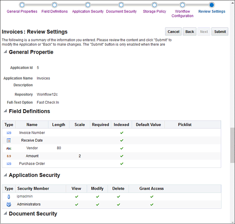Click the user icon next to ipmadmin

coord(9,196)
